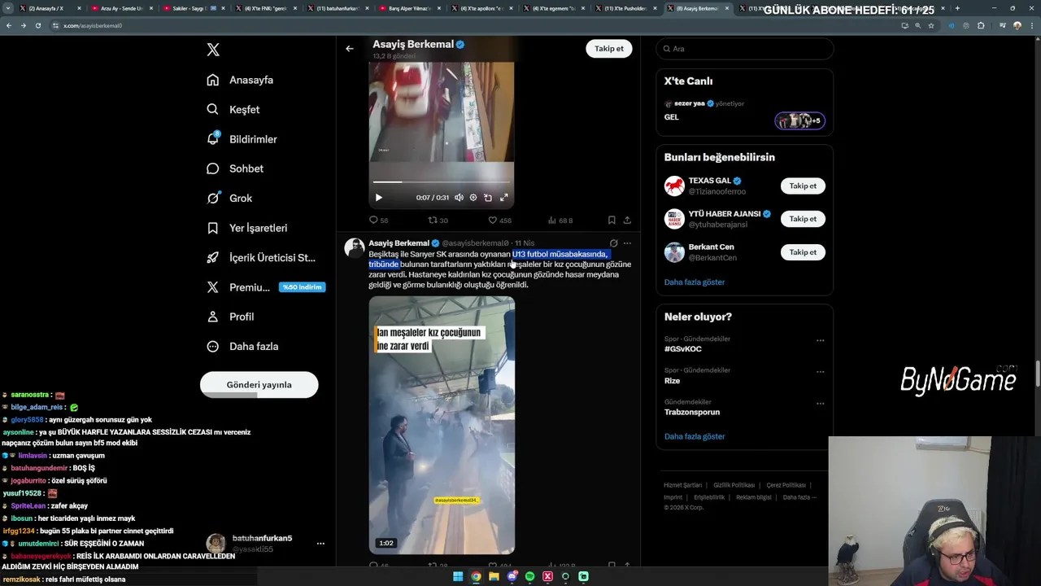Open Asayiş Berkemal post avatar
The width and height of the screenshot is (1041, 586).
pos(355,248)
